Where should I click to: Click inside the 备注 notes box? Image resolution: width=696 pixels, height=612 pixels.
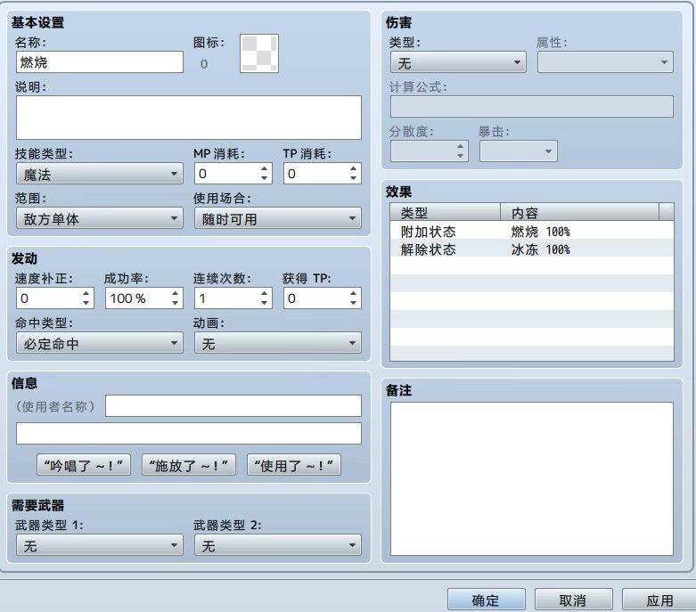(532, 478)
